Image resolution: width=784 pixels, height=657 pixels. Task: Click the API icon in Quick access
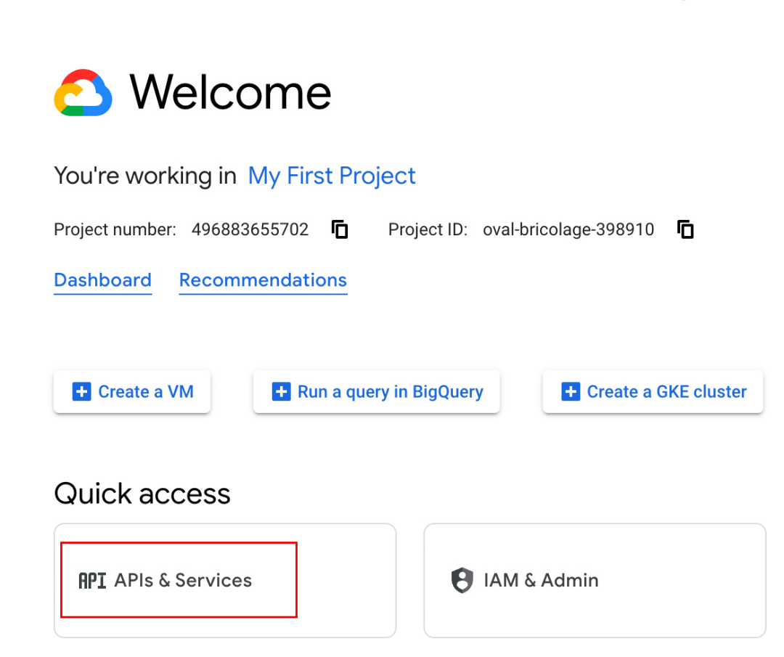[x=92, y=581]
